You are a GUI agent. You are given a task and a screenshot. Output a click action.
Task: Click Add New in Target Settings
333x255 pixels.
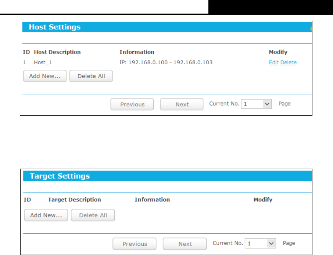[x=46, y=215]
